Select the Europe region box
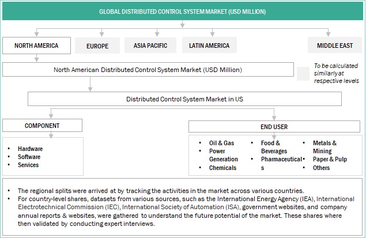366x238 pixels. point(97,46)
